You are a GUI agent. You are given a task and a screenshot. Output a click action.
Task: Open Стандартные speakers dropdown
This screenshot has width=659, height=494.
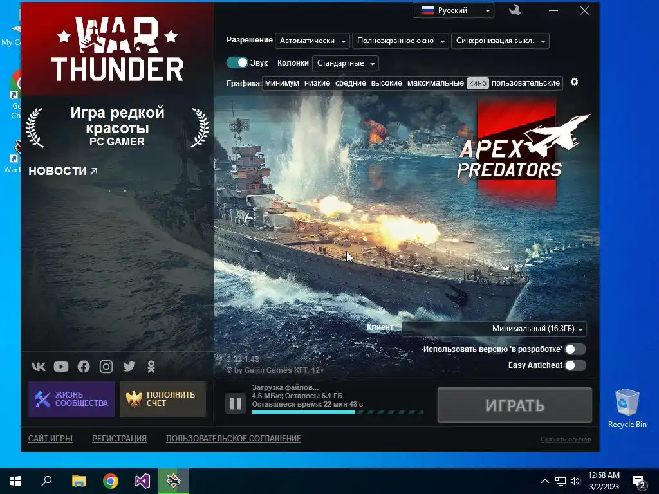click(345, 64)
